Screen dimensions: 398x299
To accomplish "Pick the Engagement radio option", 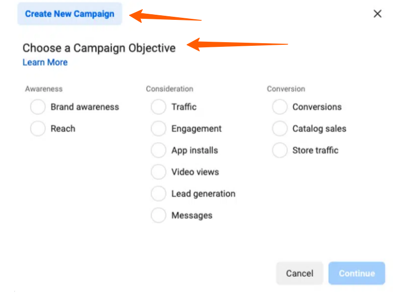I will tap(159, 129).
